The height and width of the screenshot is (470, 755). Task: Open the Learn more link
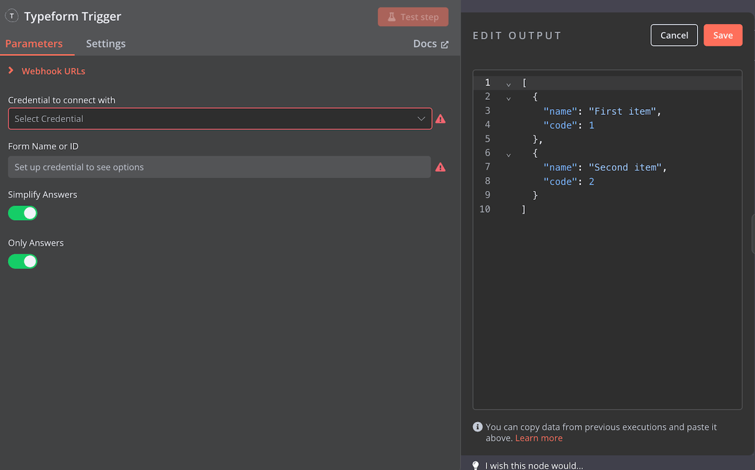538,438
